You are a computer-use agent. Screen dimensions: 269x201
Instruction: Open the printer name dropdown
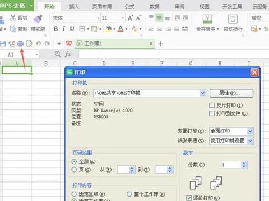202,93
